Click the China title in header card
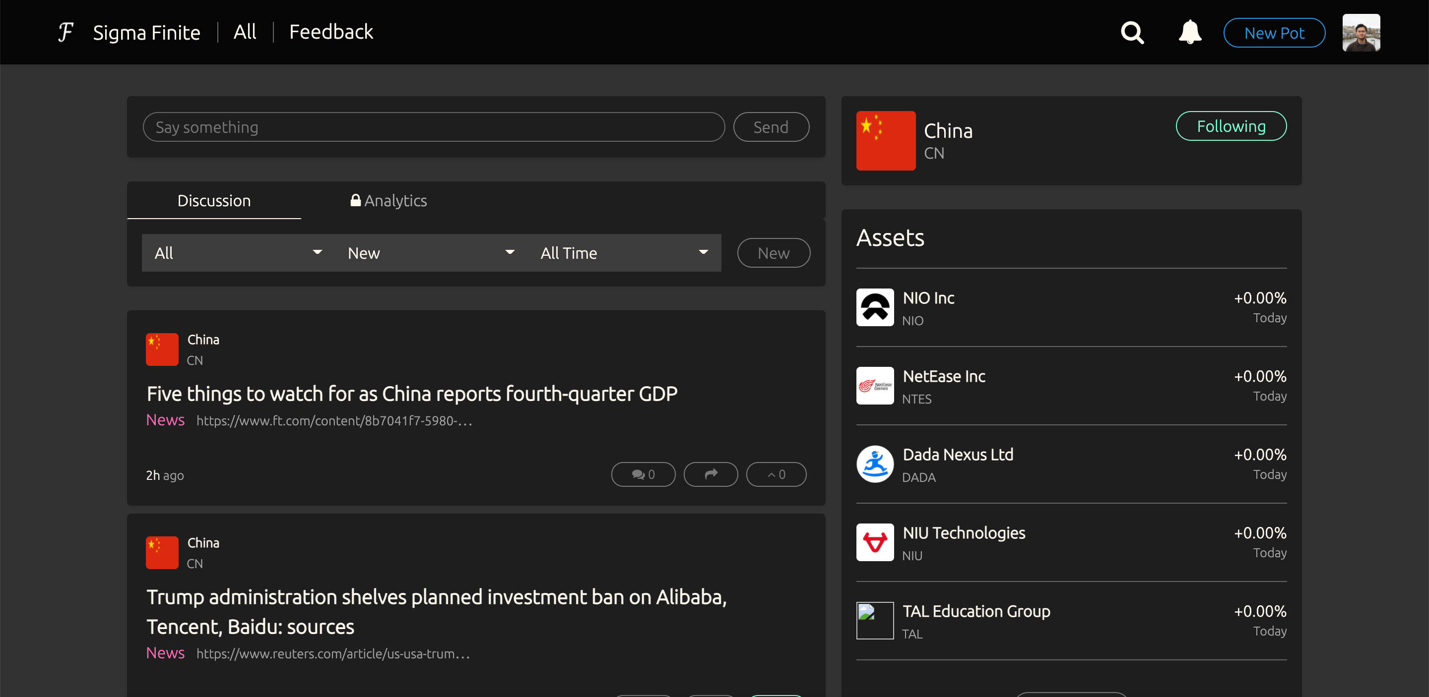The image size is (1429, 697). pos(948,131)
